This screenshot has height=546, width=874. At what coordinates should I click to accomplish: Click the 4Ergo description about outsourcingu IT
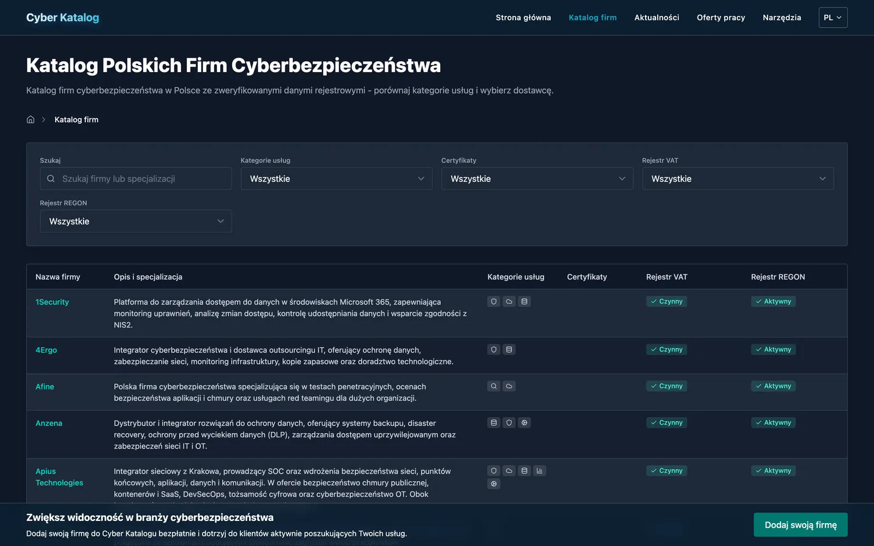coord(284,355)
